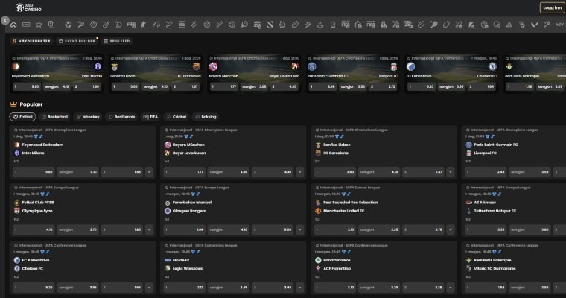Select the basketball sport icon
Screen dimensions: 566x298
[94, 25]
